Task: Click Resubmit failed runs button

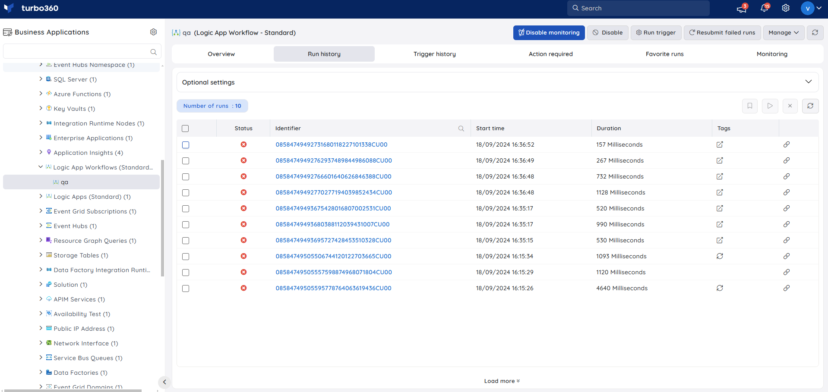Action: [x=722, y=32]
